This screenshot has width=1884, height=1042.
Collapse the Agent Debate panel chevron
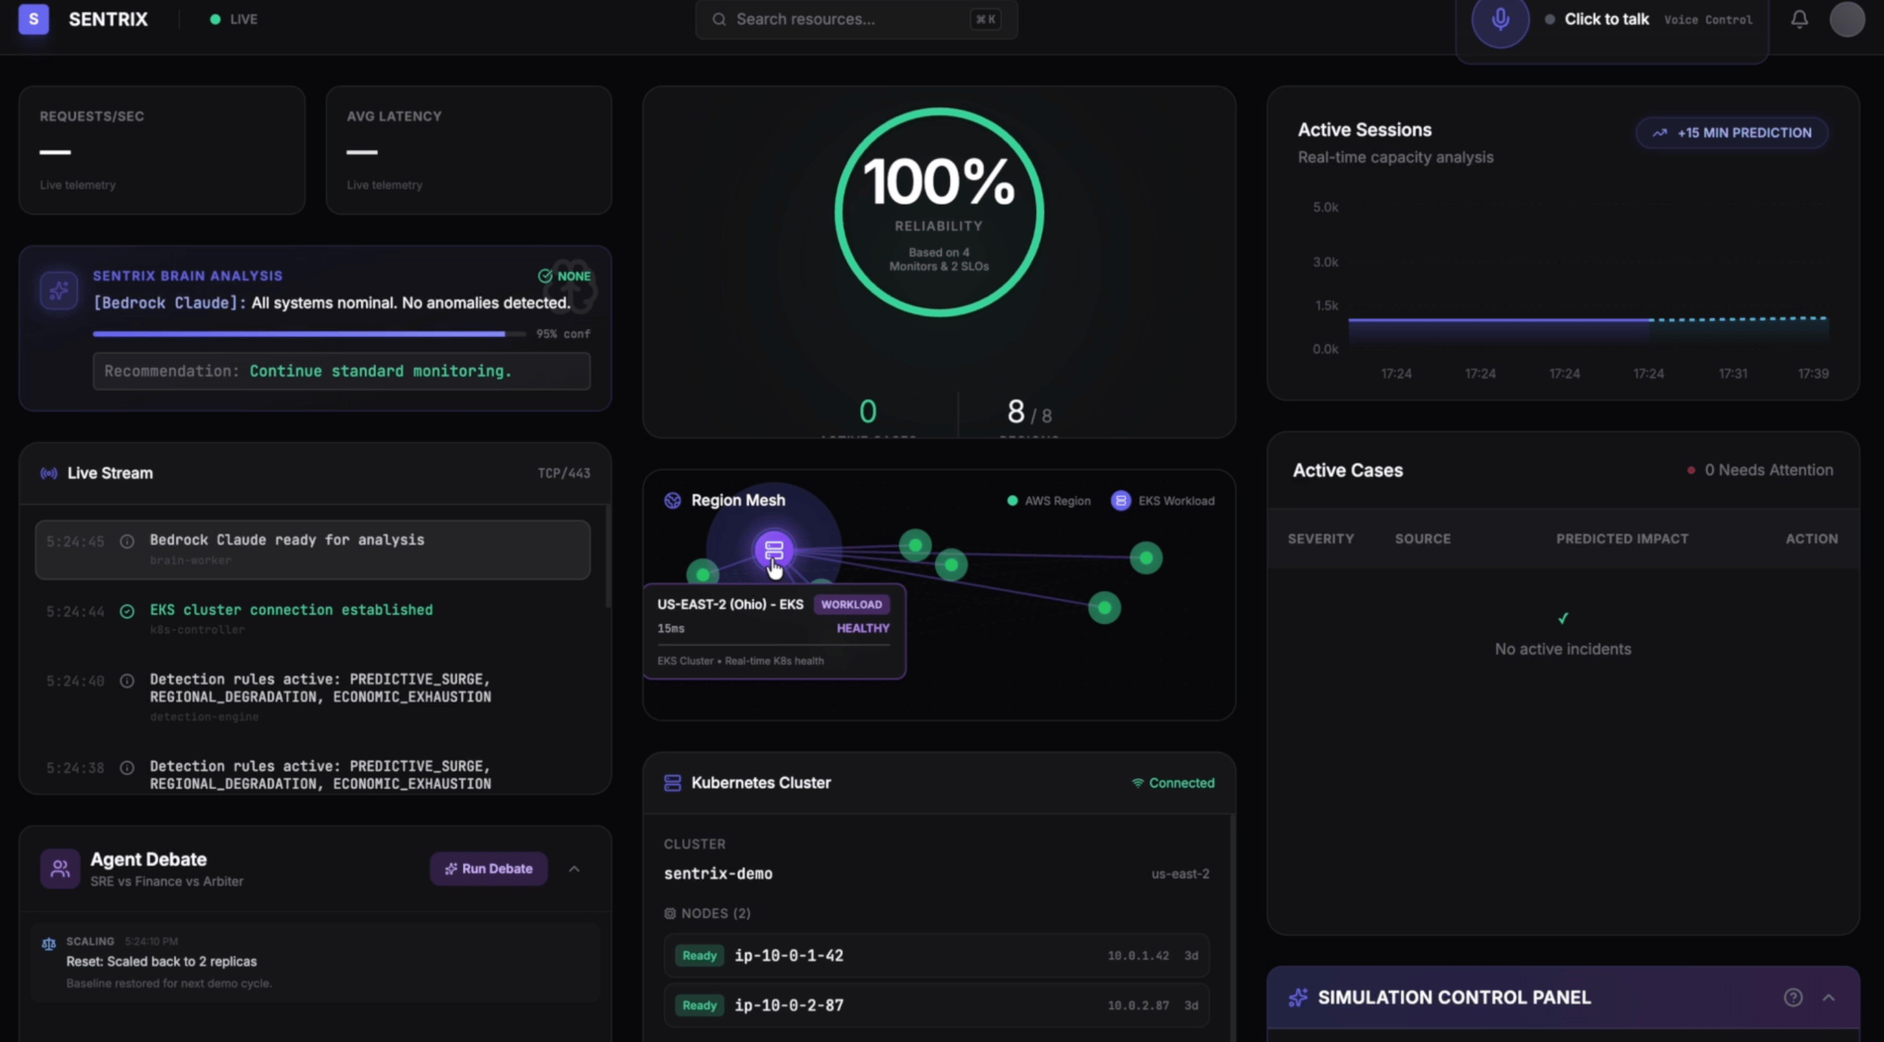tap(574, 869)
